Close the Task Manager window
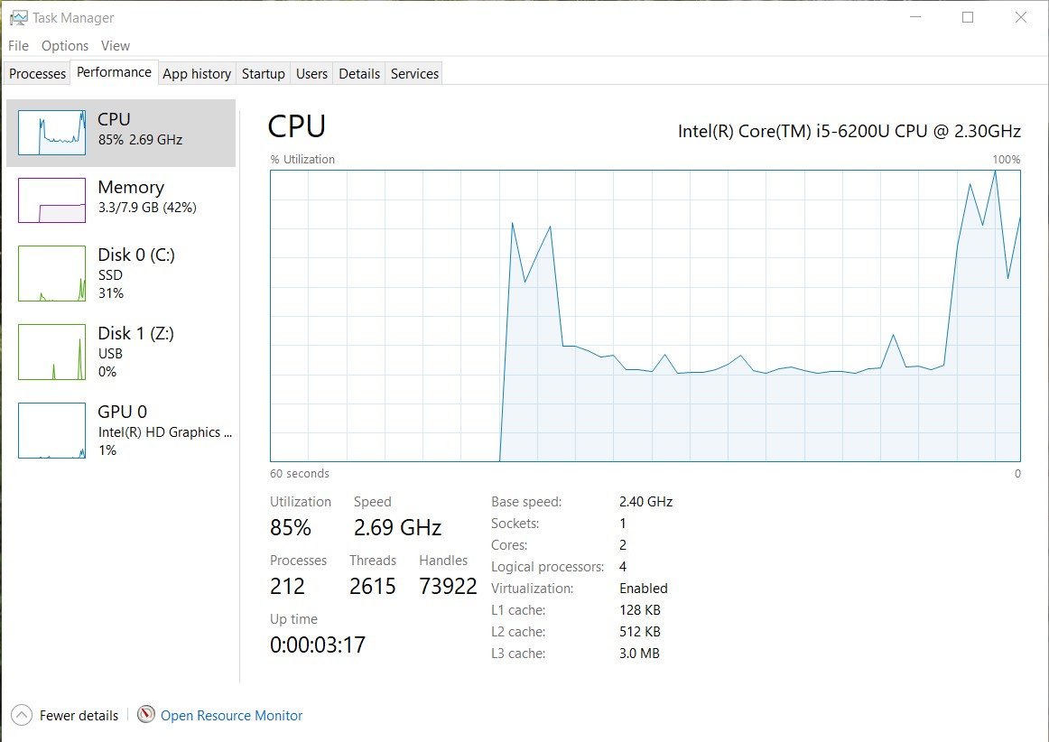The height and width of the screenshot is (742, 1049). point(1020,17)
